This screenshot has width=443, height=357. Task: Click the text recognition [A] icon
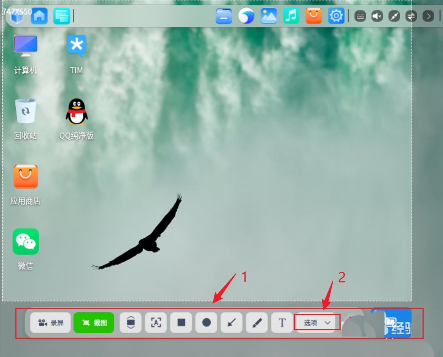click(x=156, y=322)
